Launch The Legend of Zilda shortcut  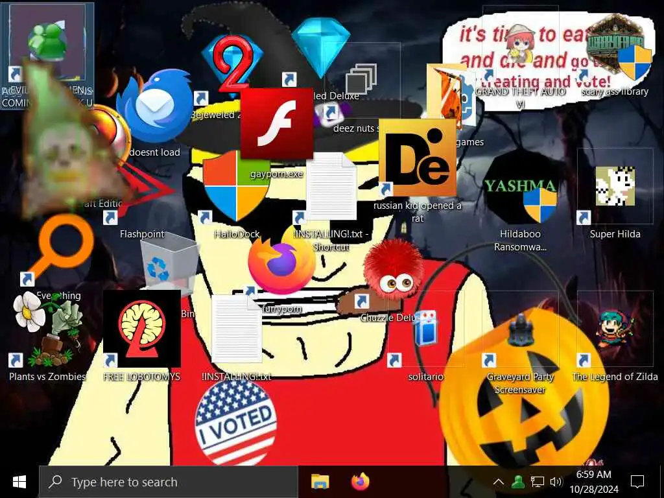click(615, 329)
